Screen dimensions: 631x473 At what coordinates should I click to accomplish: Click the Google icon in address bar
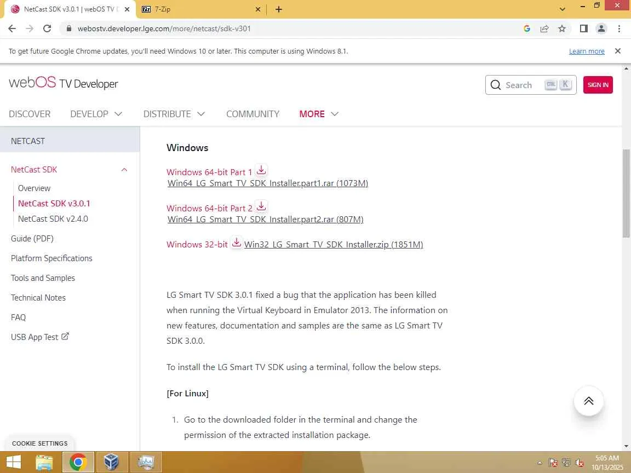tap(527, 28)
